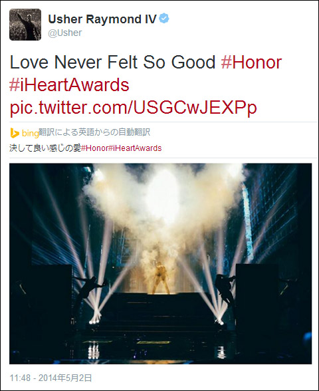Image resolution: width=319 pixels, height=391 pixels.
Task: Click the blue verified badge icon
Action: coord(164,19)
